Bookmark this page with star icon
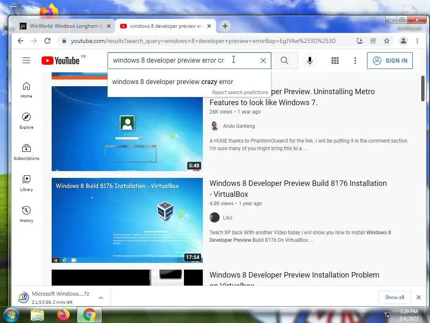Viewport: 430px width, 323px height. [387, 41]
